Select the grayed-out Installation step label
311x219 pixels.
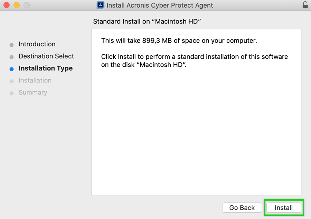pyautogui.click(x=35, y=81)
